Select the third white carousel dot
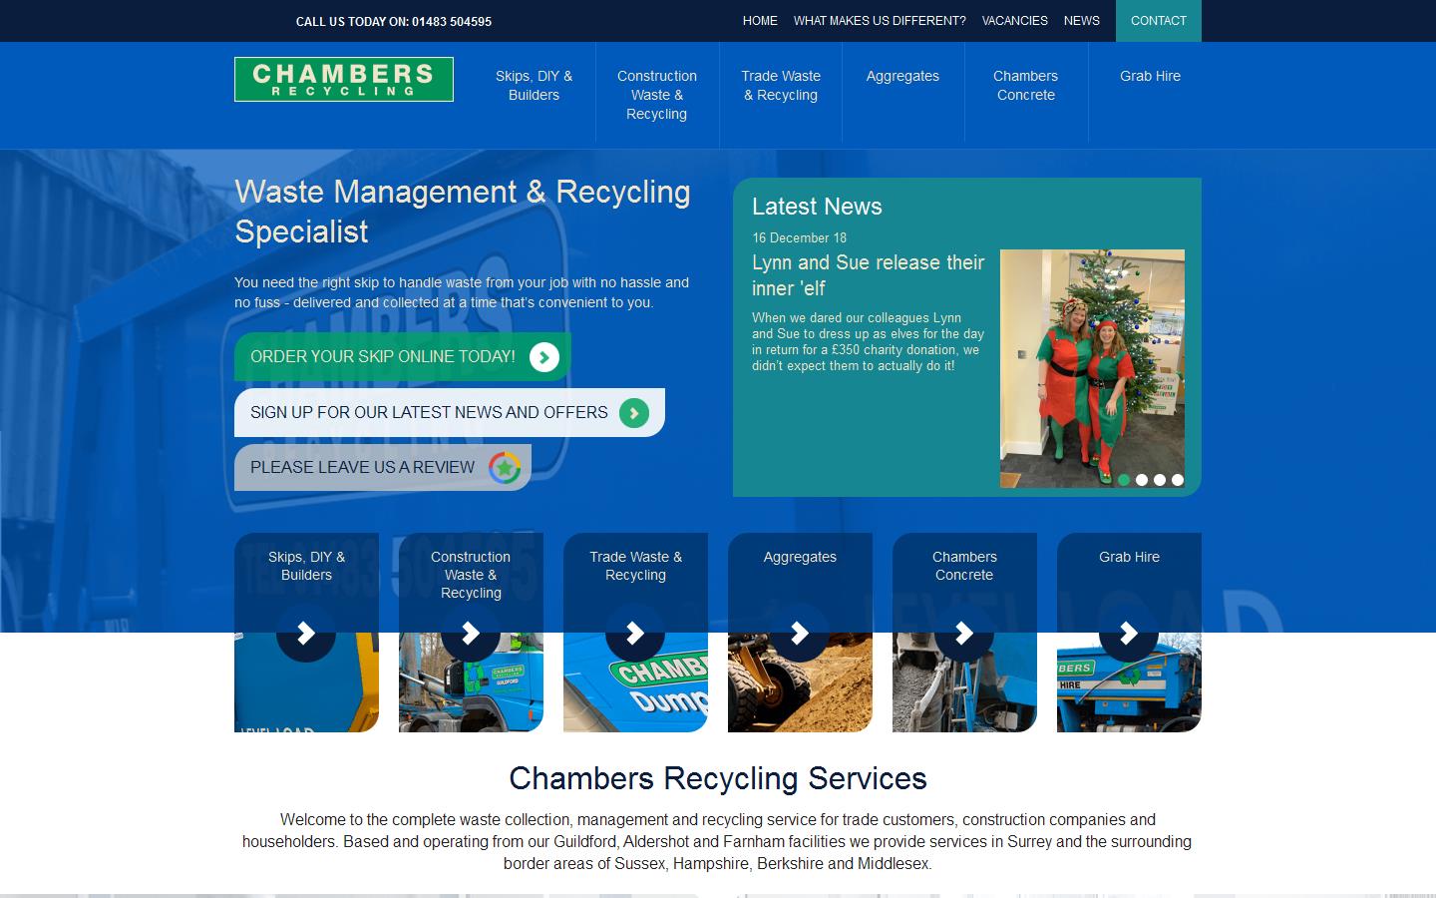Image resolution: width=1436 pixels, height=898 pixels. tap(1159, 480)
